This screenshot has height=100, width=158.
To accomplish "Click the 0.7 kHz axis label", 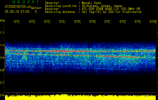I will [x=2, y=83].
